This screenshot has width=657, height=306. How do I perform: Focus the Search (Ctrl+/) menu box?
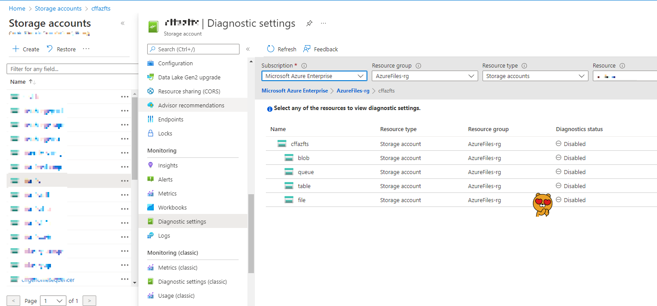(193, 49)
